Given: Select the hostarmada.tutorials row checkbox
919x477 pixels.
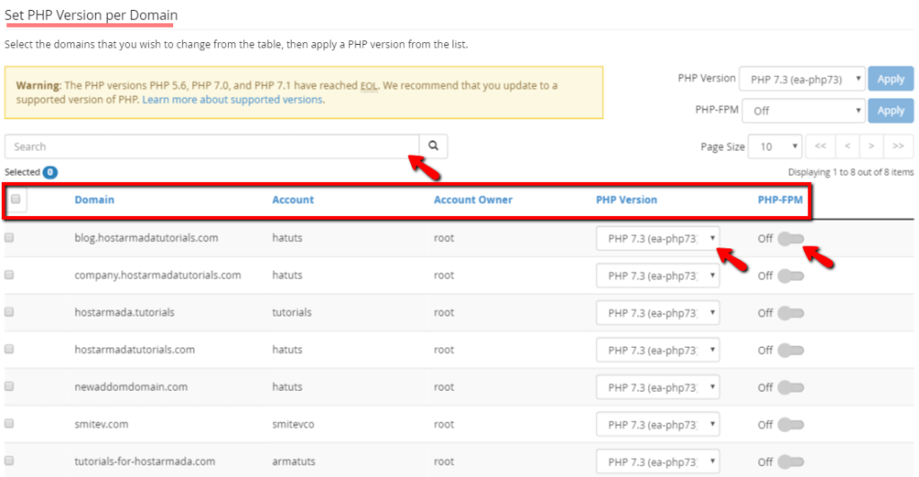Looking at the screenshot, I should (x=9, y=312).
